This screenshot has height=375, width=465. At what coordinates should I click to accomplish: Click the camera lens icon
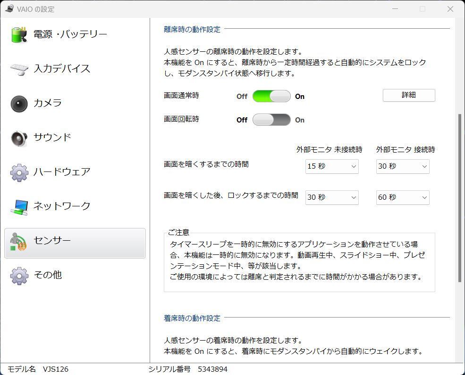tap(19, 104)
